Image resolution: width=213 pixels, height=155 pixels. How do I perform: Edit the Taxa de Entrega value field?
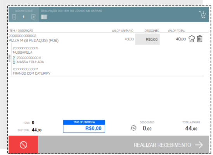84,128
